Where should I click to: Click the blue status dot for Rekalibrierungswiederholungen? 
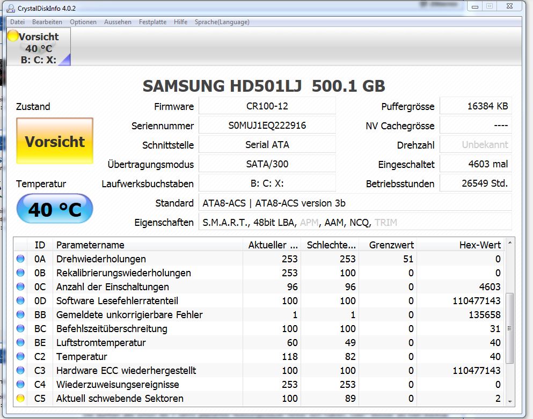coord(20,273)
